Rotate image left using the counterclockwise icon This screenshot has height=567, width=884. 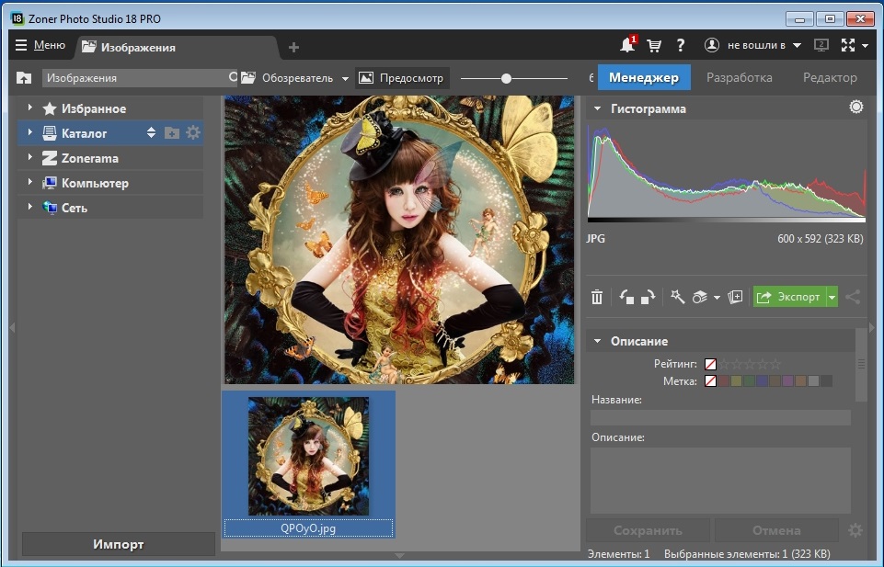(626, 297)
